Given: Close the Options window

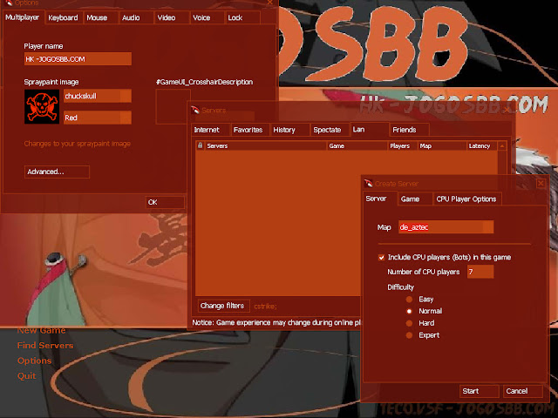Looking at the screenshot, I should [x=270, y=3].
